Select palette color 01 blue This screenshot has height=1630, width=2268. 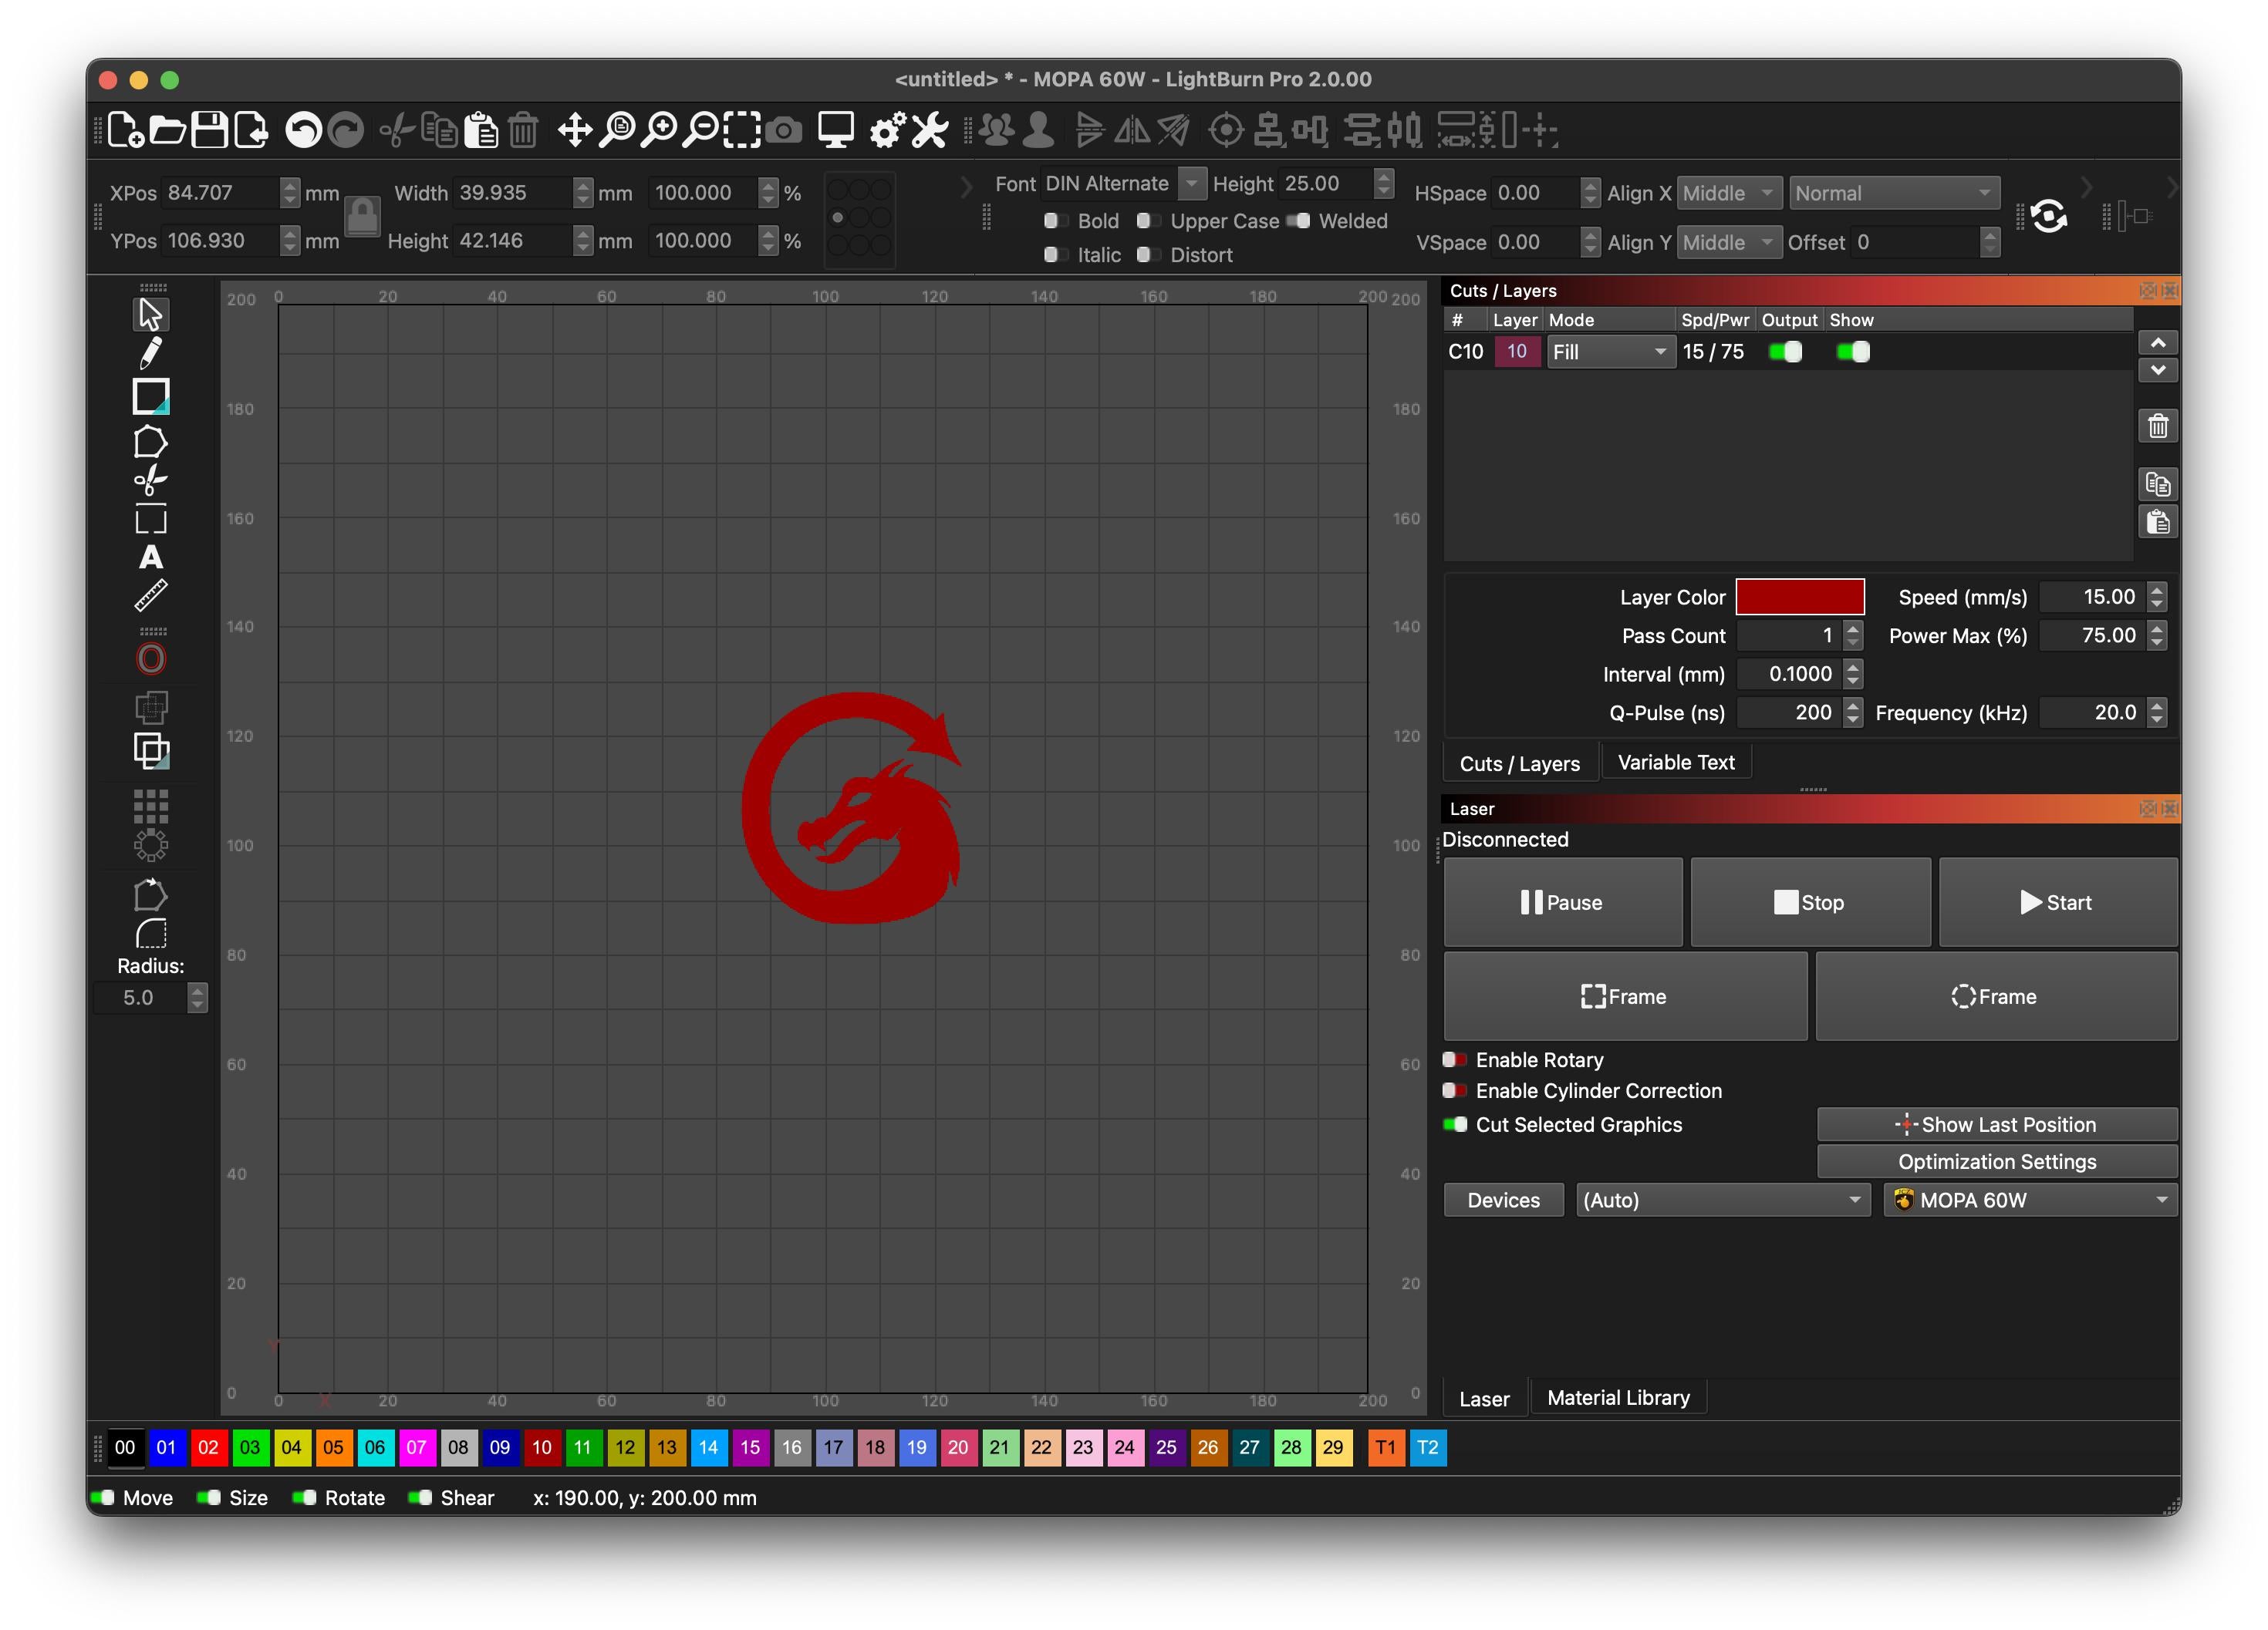tap(167, 1447)
